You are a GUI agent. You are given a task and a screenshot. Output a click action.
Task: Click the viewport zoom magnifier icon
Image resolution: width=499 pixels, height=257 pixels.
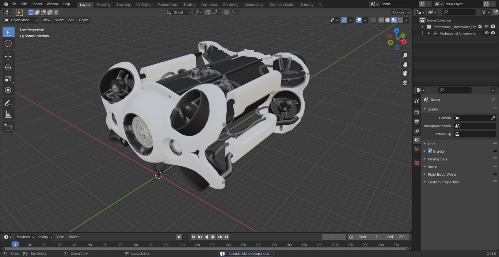(x=405, y=55)
